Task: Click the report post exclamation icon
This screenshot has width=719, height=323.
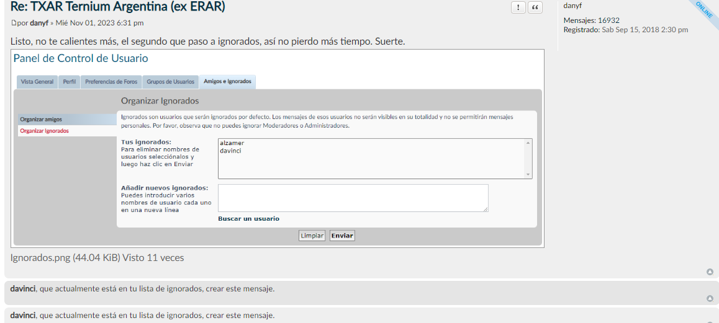Action: pyautogui.click(x=518, y=7)
